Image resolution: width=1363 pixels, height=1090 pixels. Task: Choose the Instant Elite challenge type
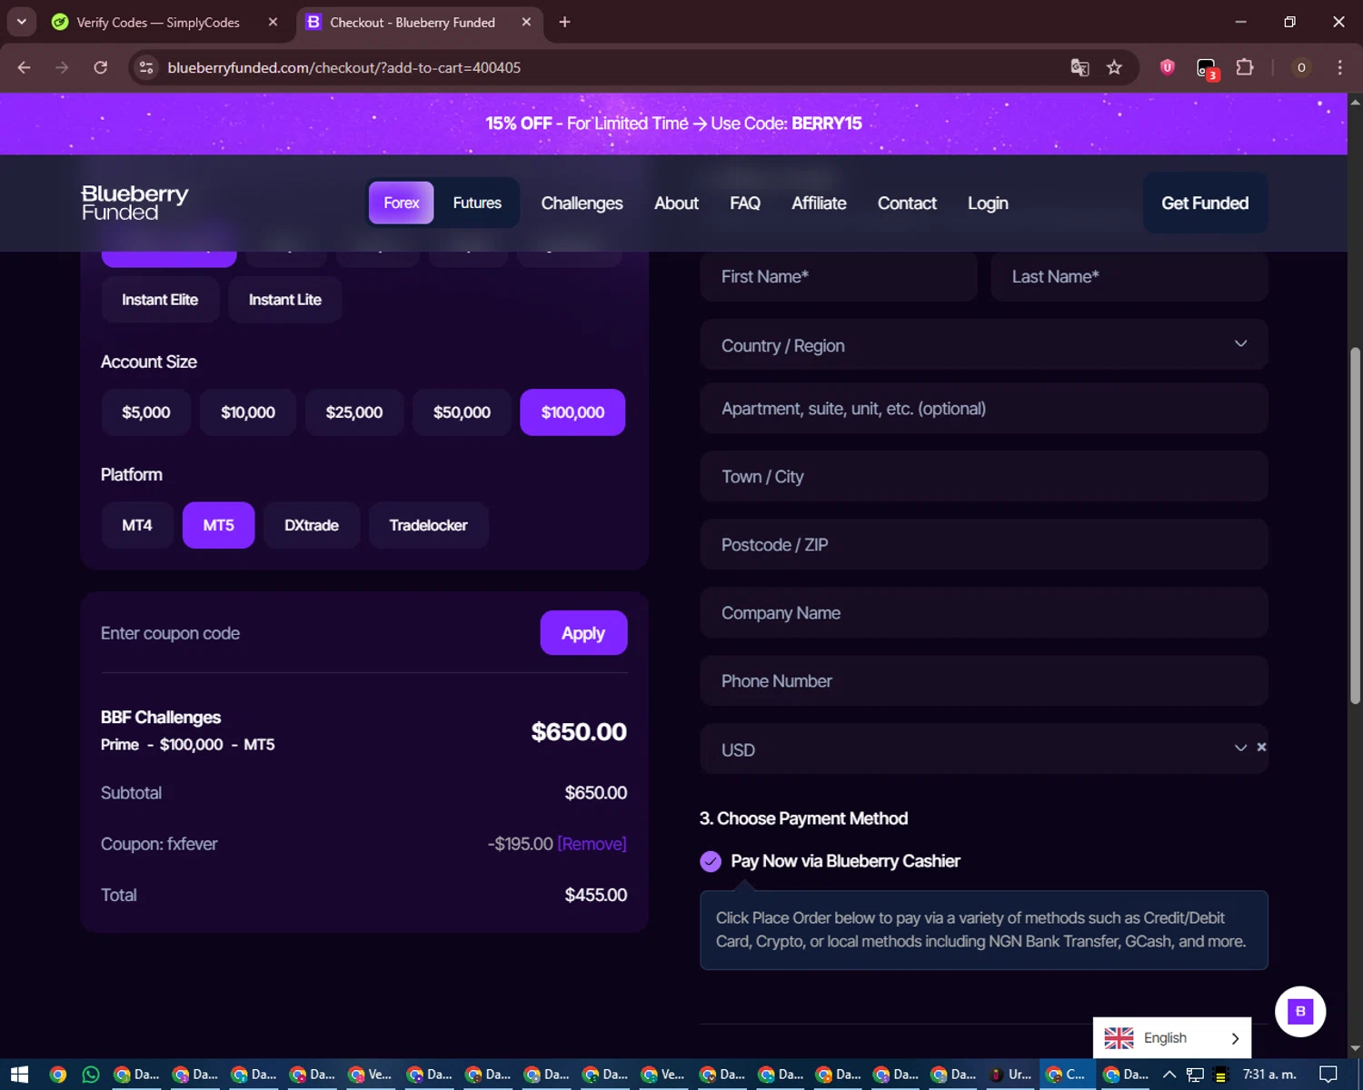160,300
